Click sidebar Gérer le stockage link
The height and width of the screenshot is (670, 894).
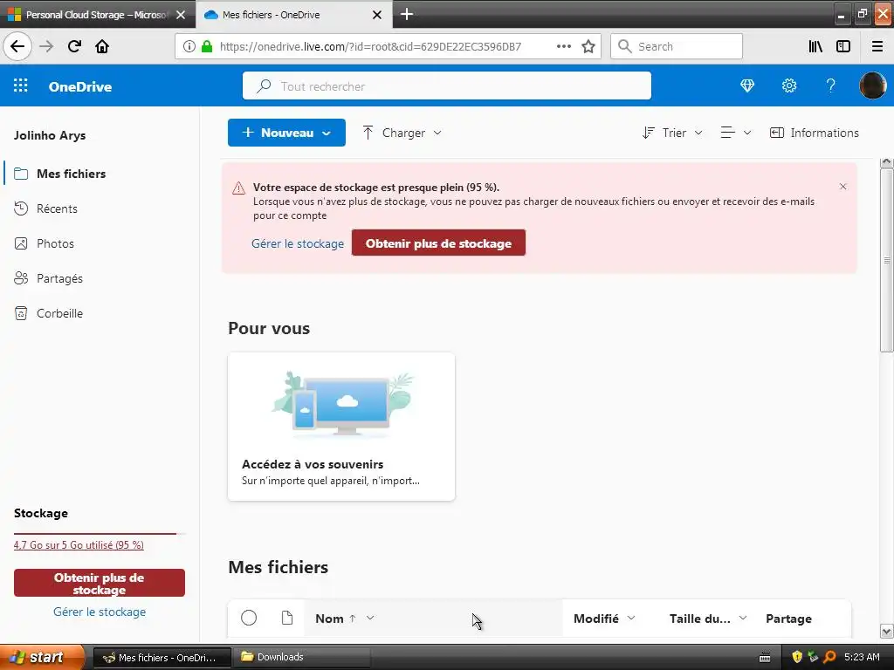tap(100, 612)
